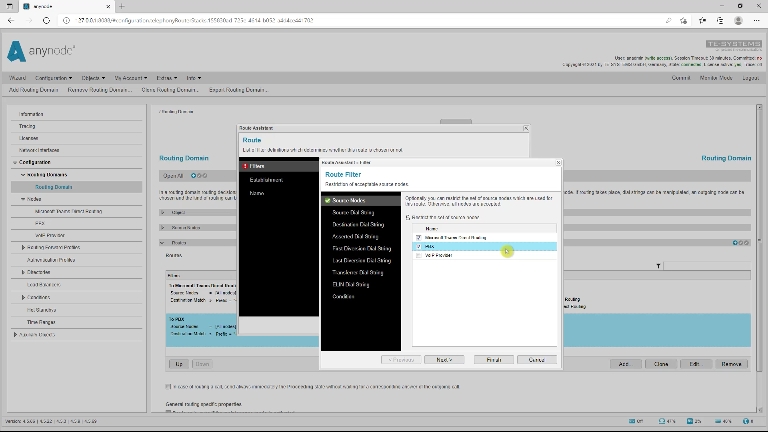Select ELIN Dial String filter step
This screenshot has height=432, width=768.
pyautogui.click(x=351, y=284)
